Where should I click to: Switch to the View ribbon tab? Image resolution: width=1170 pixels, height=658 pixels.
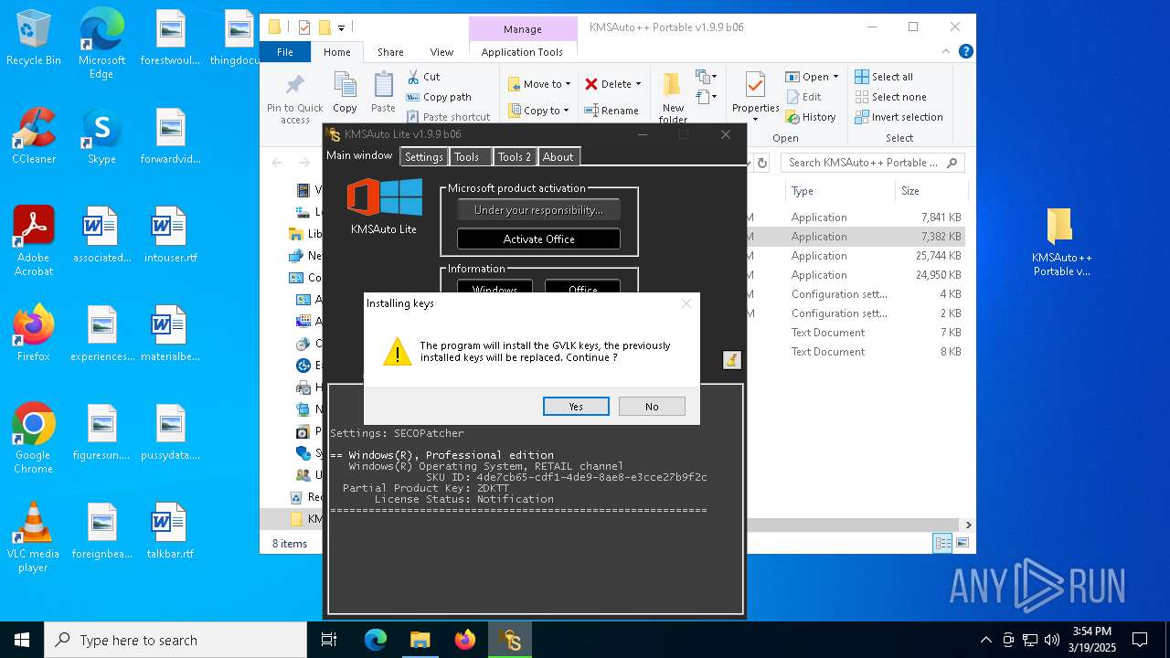click(x=441, y=52)
